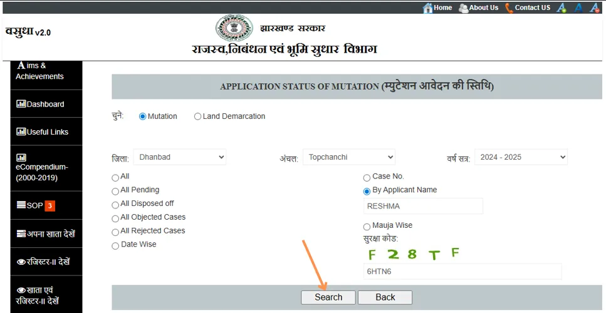Open the Useful Links sidebar item
Viewport: 606px width, 313px height.
tap(46, 131)
